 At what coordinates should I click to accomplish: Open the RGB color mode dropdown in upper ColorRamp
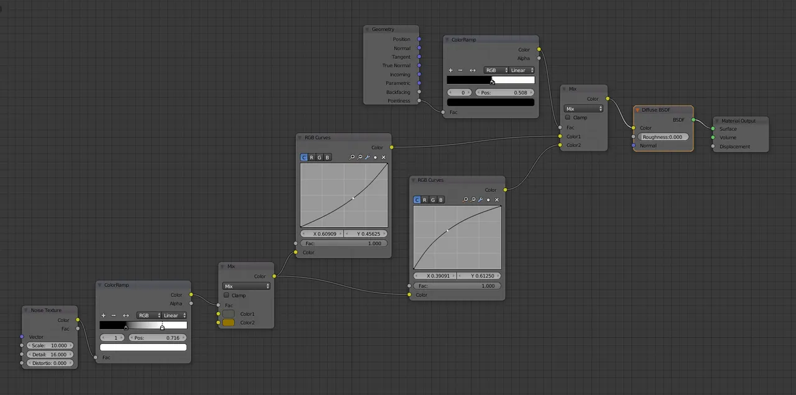click(x=496, y=70)
